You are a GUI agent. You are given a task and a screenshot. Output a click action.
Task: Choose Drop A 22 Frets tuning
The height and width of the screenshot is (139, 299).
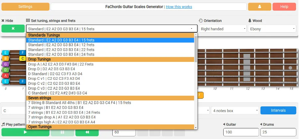click(110, 64)
